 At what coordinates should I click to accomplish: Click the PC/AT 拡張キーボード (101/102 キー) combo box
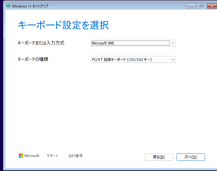(x=130, y=60)
